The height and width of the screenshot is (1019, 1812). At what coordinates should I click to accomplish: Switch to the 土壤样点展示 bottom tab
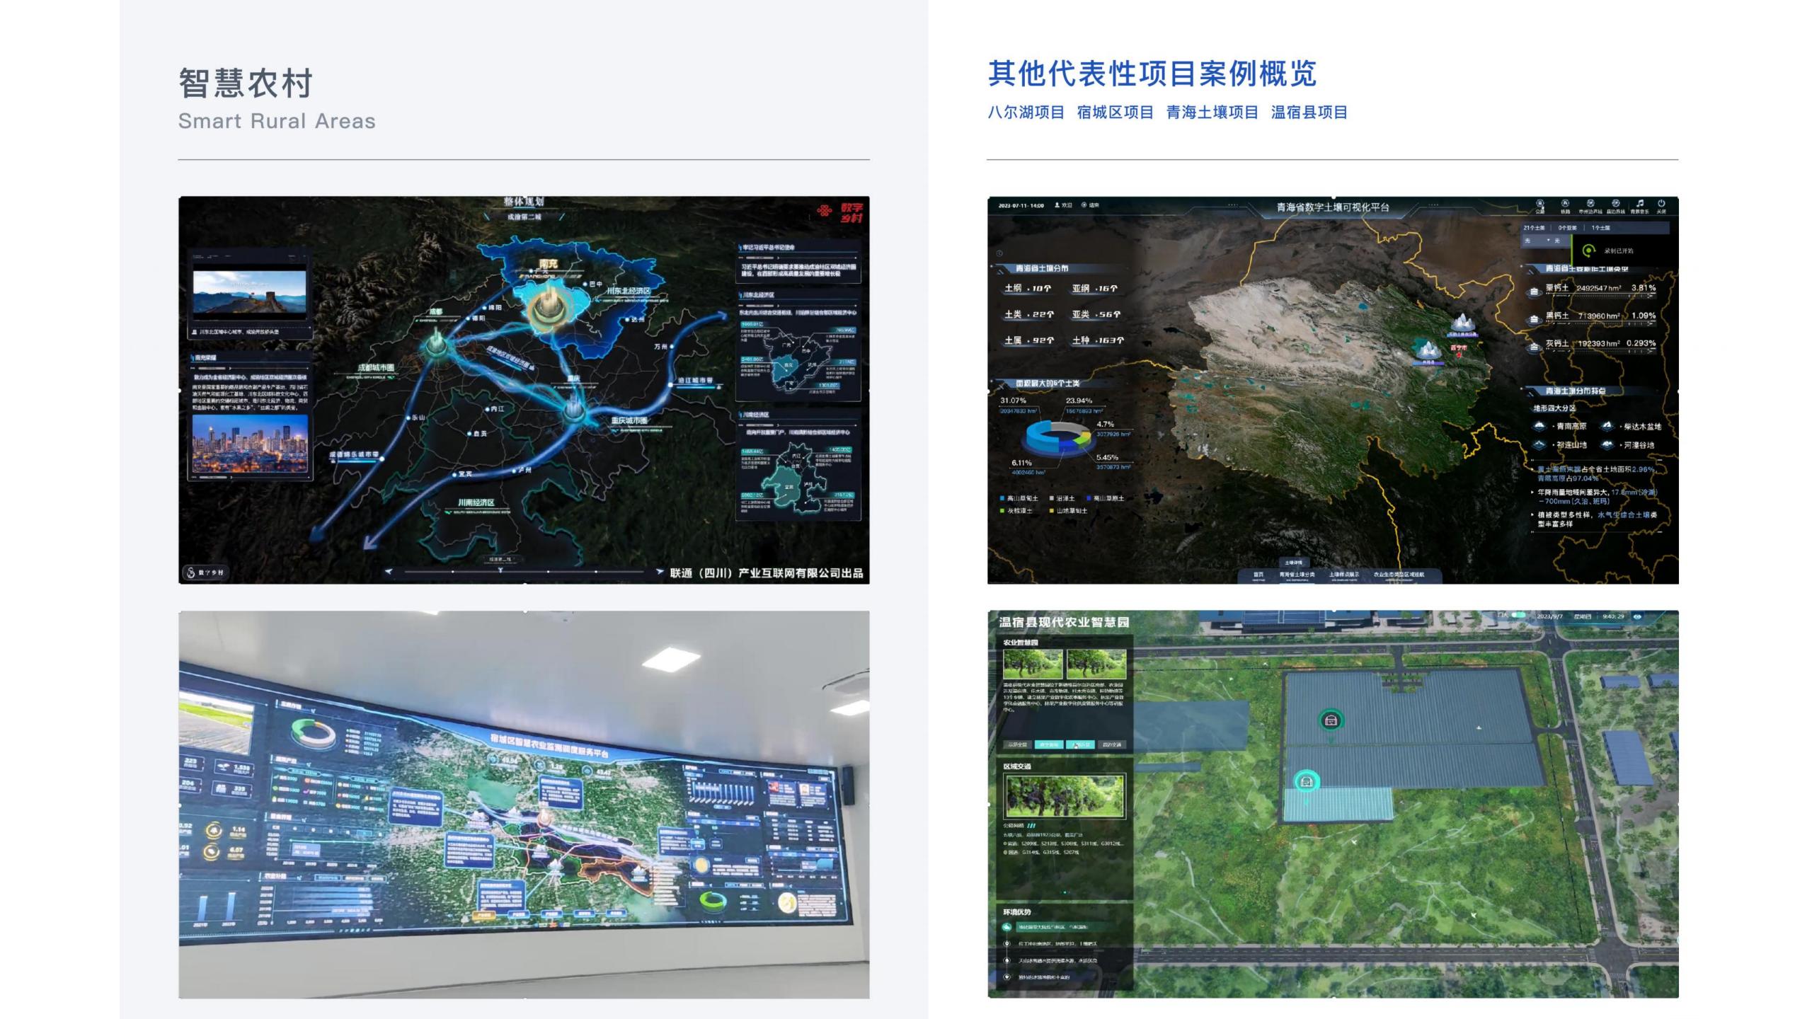pos(1343,575)
